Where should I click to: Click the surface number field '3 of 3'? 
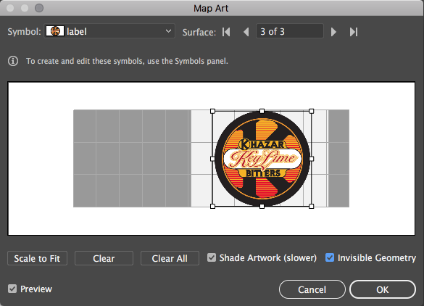(x=290, y=31)
